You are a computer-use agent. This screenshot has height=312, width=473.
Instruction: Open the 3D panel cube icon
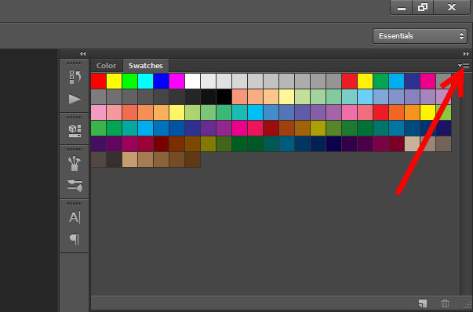tap(75, 131)
